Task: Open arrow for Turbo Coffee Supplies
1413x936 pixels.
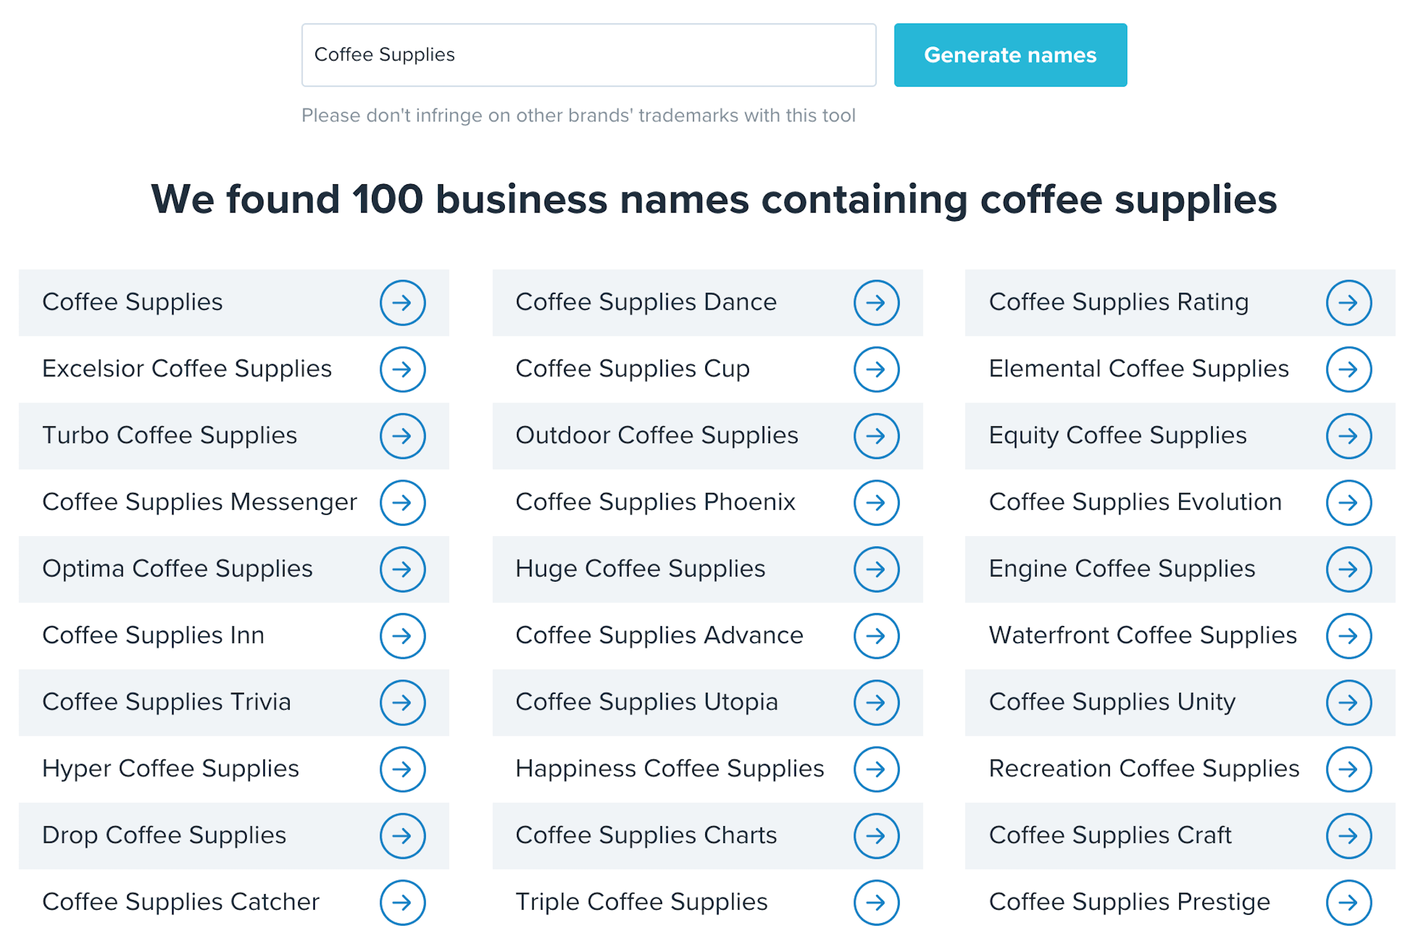Action: point(402,436)
